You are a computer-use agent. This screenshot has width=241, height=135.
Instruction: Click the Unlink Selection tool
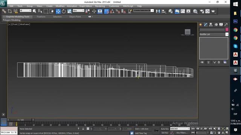tap(10, 11)
